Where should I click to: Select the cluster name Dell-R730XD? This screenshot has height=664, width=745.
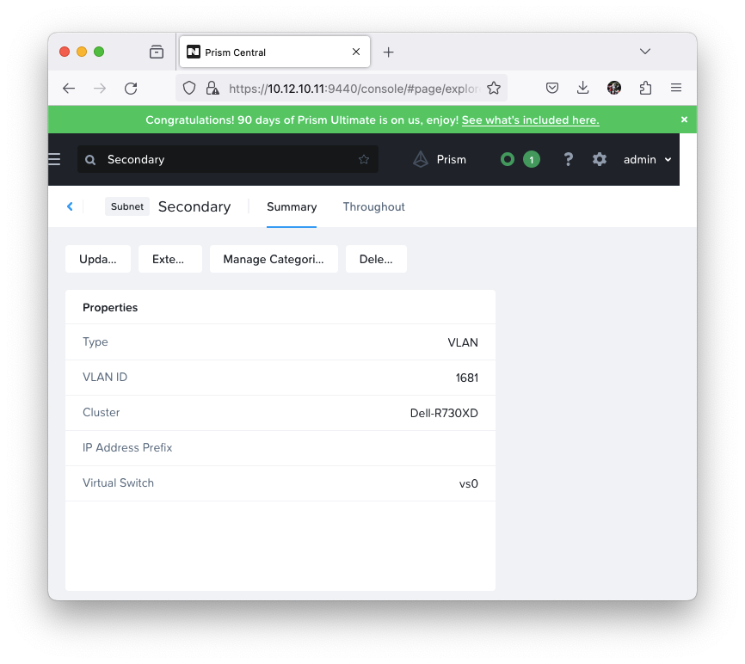pos(444,413)
